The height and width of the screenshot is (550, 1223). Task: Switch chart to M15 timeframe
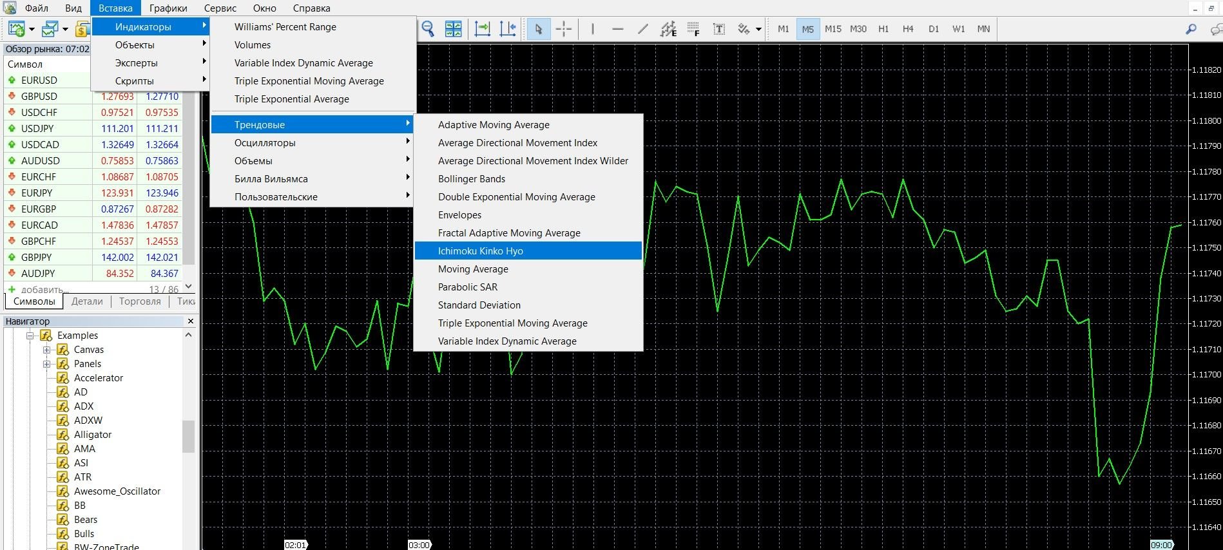[x=833, y=29]
